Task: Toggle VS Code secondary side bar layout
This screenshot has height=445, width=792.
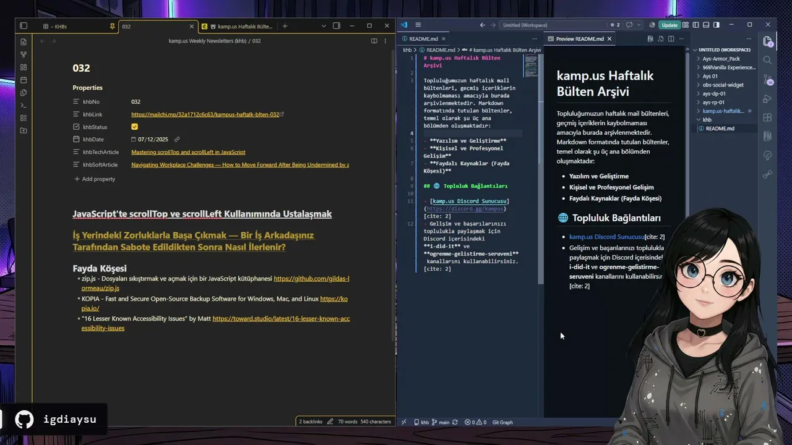Action: click(717, 25)
